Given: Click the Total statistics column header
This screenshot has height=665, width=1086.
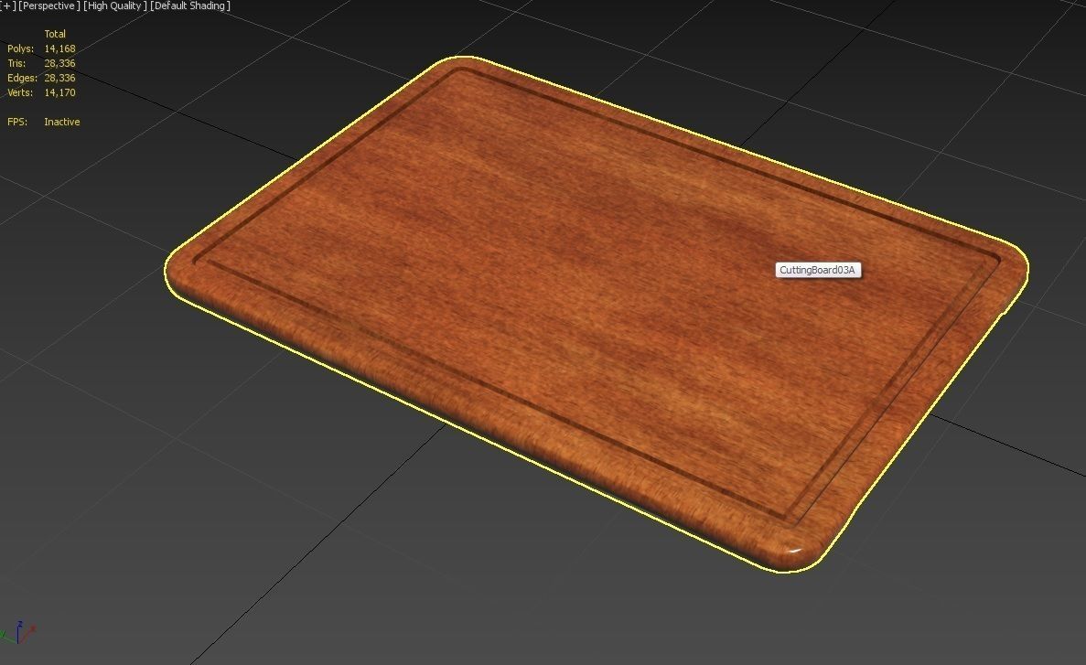Looking at the screenshot, I should click(55, 34).
